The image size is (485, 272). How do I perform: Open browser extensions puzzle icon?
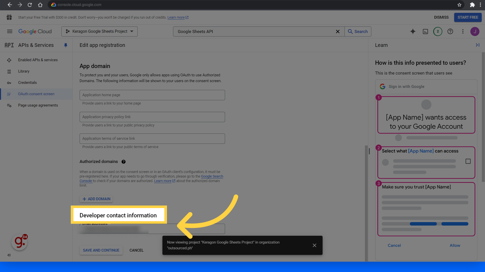[x=472, y=5]
